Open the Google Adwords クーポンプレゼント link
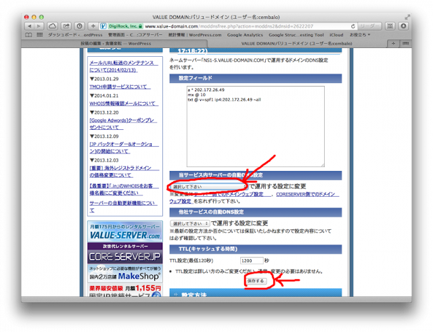 (x=123, y=124)
